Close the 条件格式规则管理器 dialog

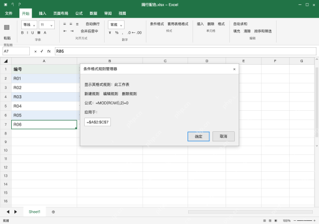tap(234, 69)
